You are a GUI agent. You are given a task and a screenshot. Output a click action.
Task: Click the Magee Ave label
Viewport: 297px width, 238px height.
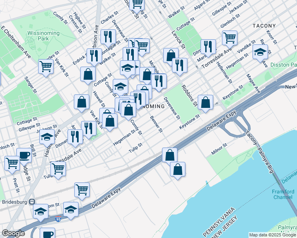point(253,83)
